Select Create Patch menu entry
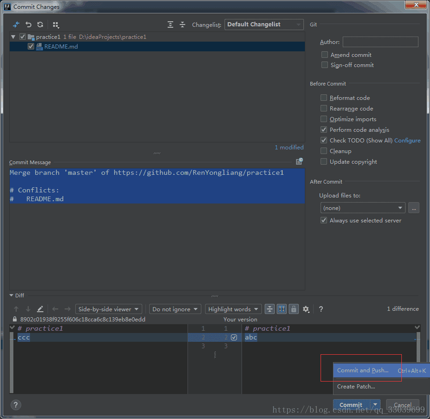This screenshot has width=430, height=419. coord(356,387)
